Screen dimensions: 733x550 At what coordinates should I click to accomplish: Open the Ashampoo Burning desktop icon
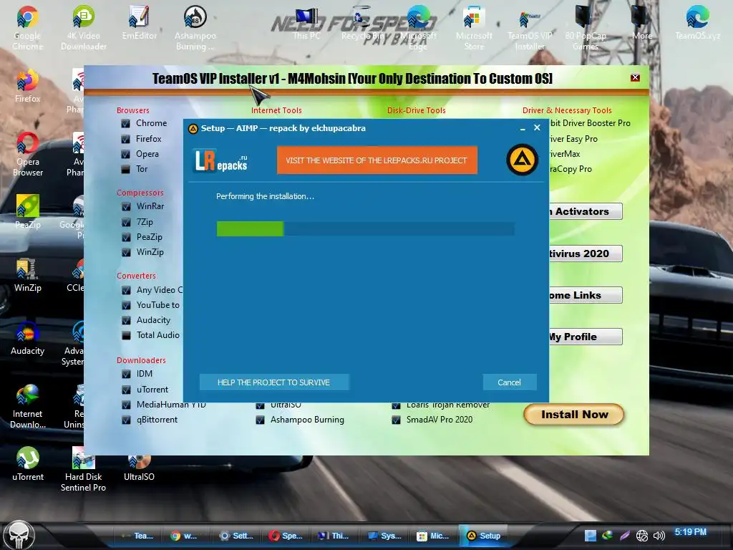(195, 28)
